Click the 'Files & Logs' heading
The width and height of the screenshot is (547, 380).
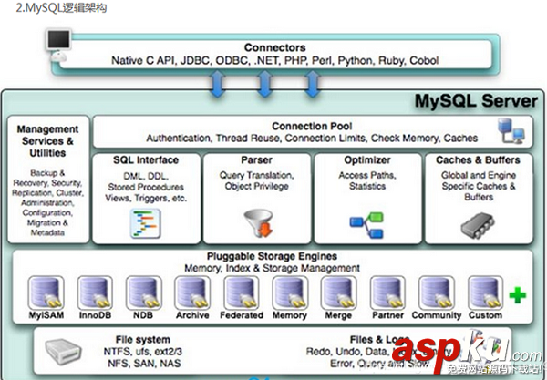pyautogui.click(x=379, y=340)
